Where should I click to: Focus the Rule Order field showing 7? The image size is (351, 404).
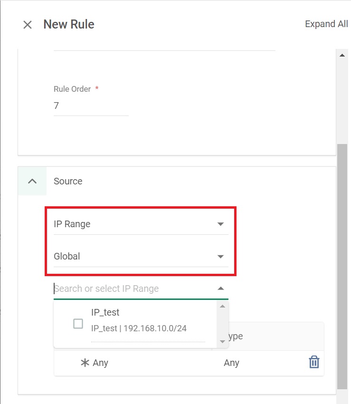point(91,106)
